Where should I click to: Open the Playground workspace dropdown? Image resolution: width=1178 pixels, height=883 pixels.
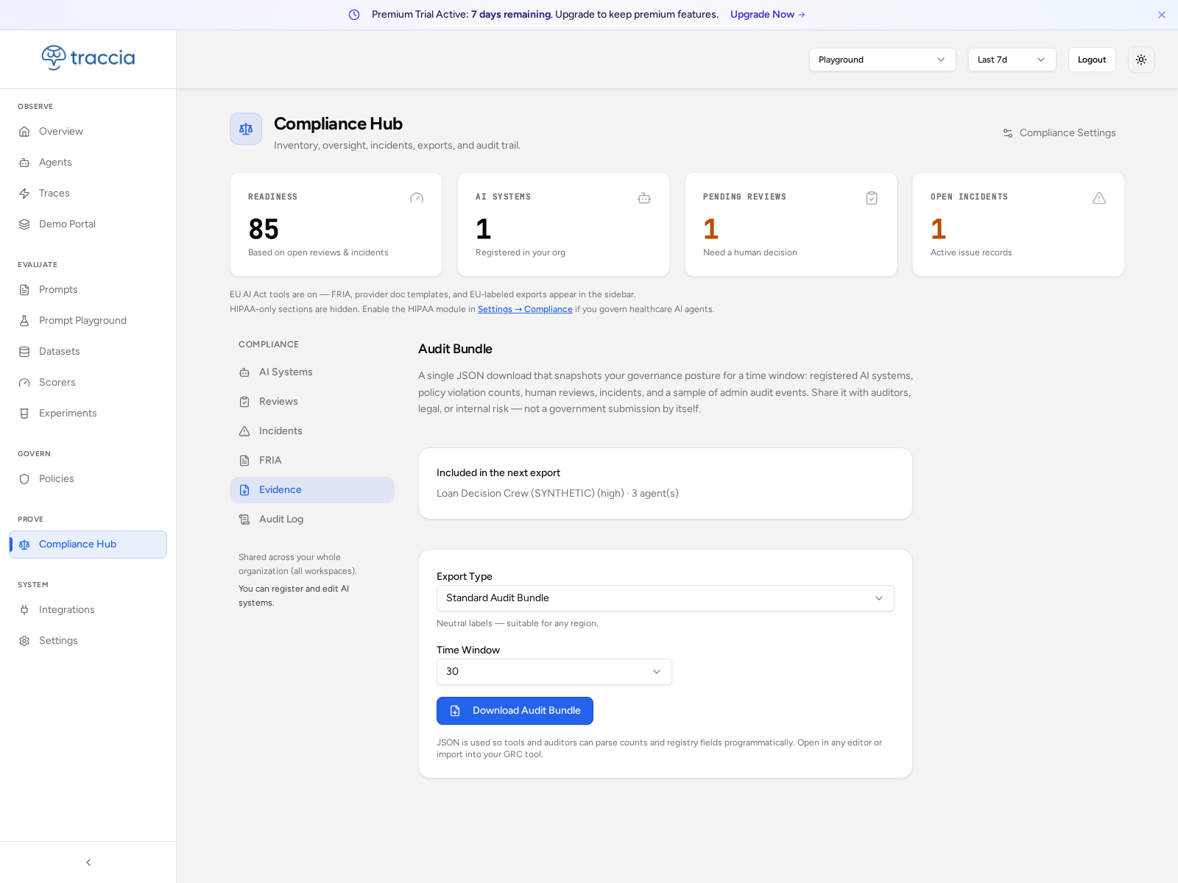pos(882,60)
